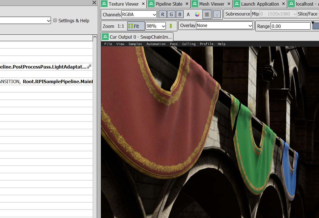Image resolution: width=319 pixels, height=218 pixels.
Task: Click the checkerboard background icon
Action: (207, 14)
